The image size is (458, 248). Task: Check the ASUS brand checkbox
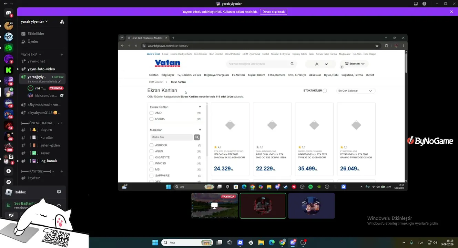[151, 151]
